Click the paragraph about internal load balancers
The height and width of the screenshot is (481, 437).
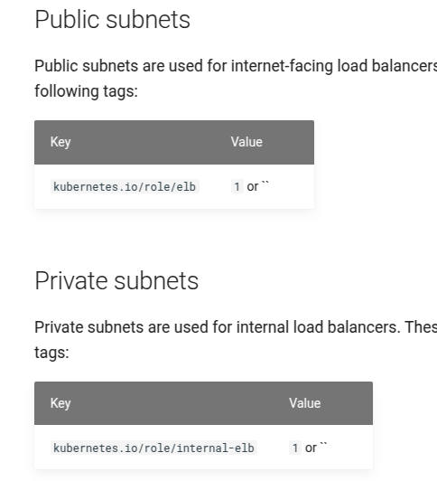236,340
